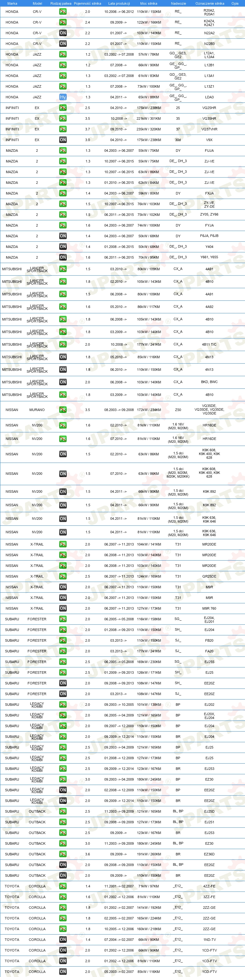This screenshot has width=245, height=977.
Task: Click the Opis column header
Action: point(235,3)
